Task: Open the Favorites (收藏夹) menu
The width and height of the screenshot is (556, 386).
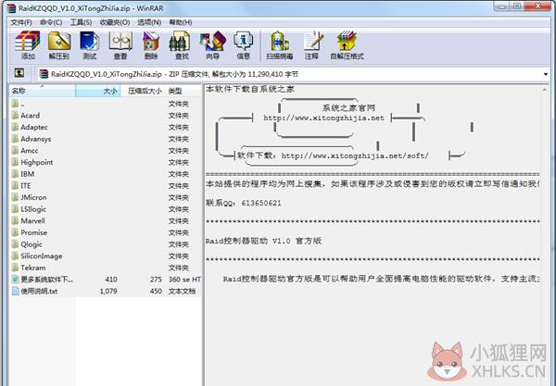Action: pyautogui.click(x=115, y=22)
